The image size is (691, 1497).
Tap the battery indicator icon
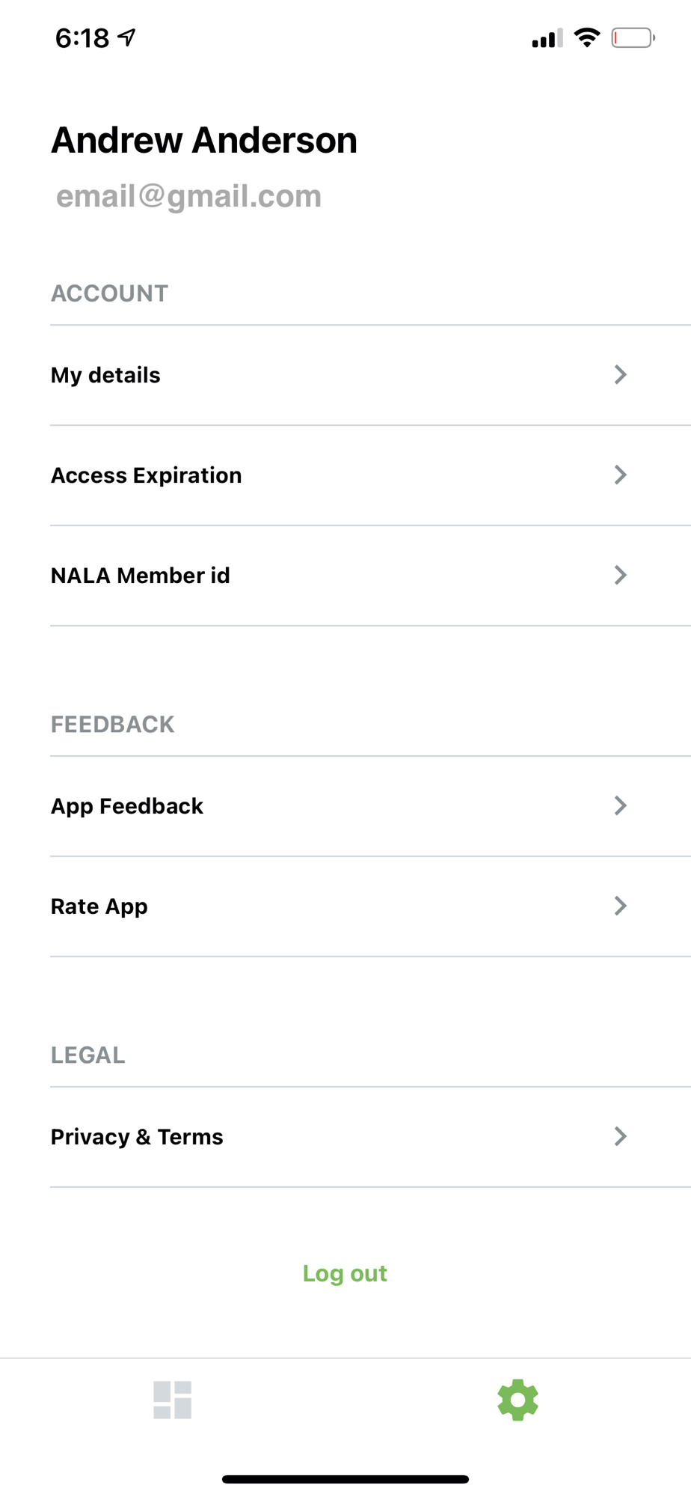tap(633, 37)
